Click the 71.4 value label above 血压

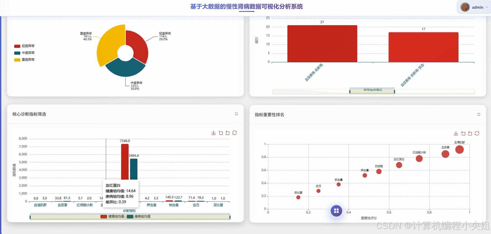click(x=192, y=198)
